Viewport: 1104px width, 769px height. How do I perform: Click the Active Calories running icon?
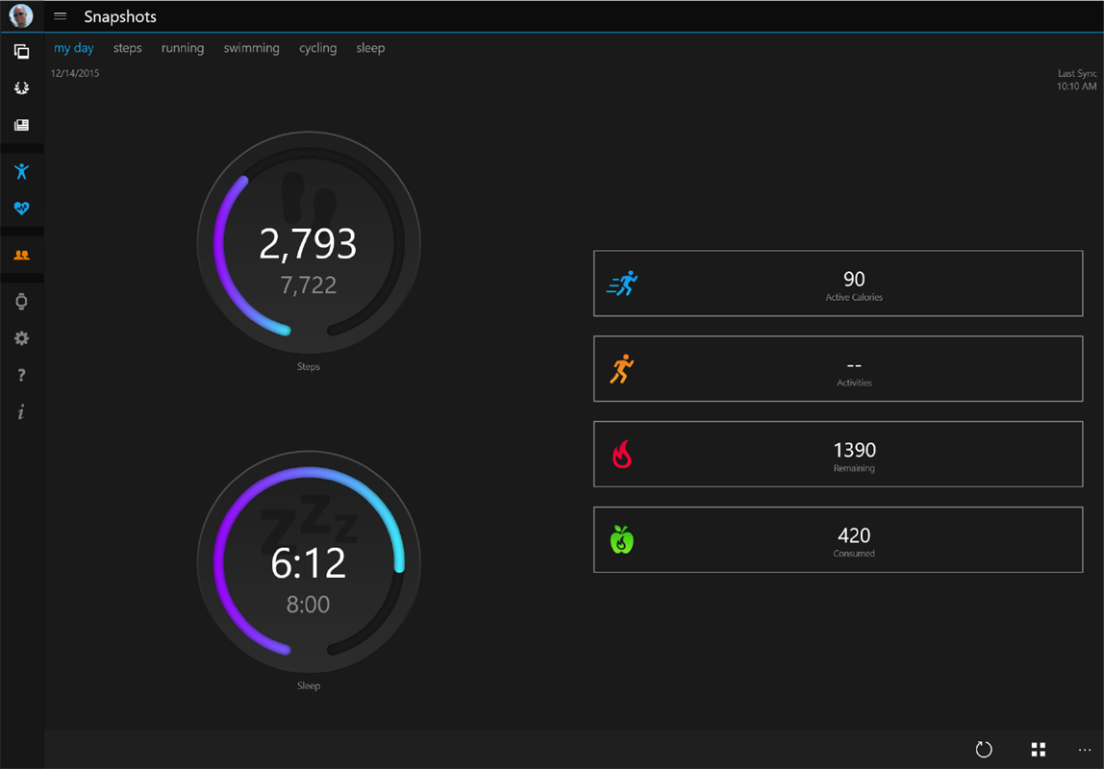click(622, 283)
